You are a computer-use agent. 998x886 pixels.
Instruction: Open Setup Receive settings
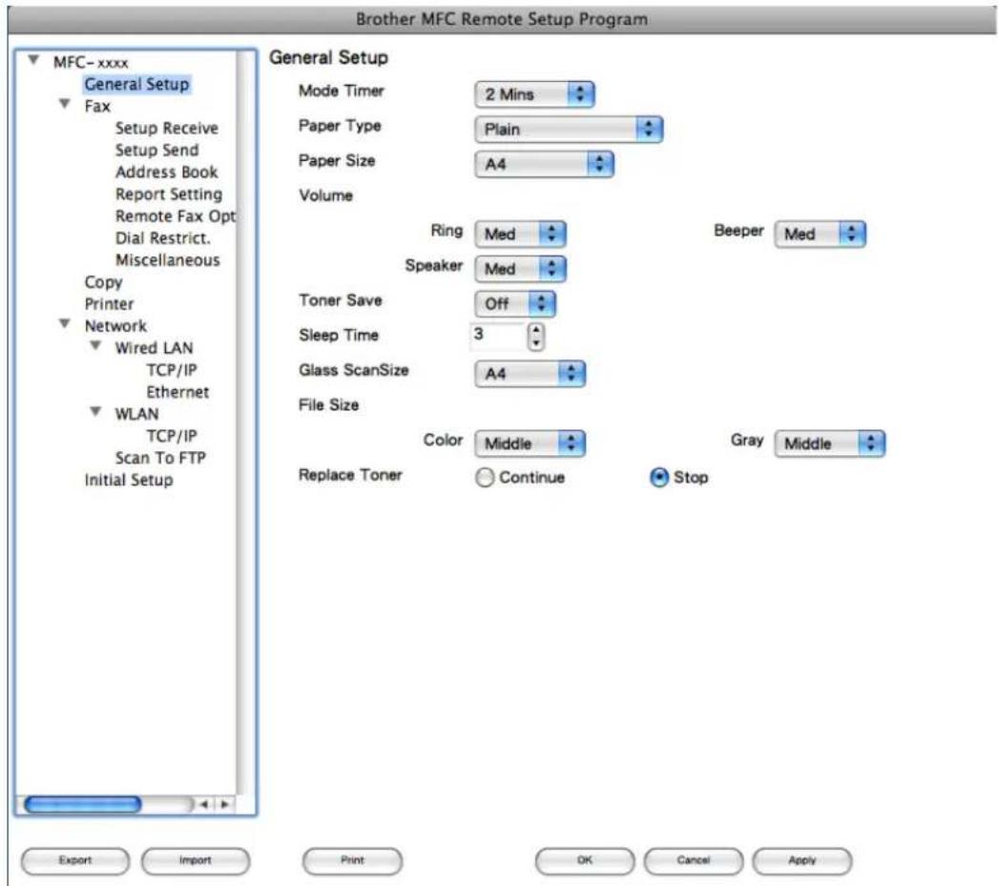coord(167,128)
